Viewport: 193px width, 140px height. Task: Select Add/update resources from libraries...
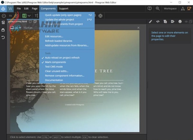tap(67, 45)
